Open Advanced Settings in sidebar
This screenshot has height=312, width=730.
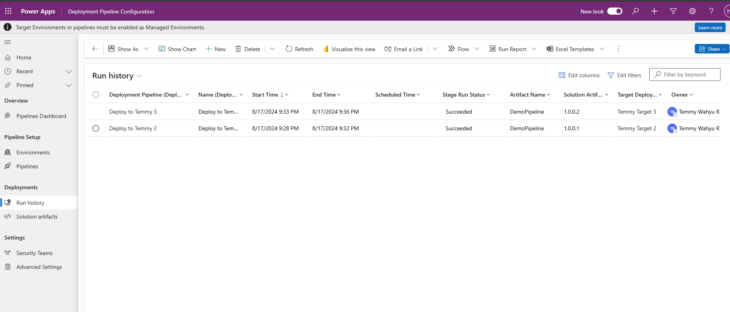click(x=39, y=267)
